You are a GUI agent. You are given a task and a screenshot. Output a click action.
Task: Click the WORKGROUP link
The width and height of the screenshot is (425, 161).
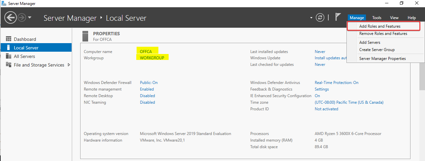pyautogui.click(x=152, y=58)
